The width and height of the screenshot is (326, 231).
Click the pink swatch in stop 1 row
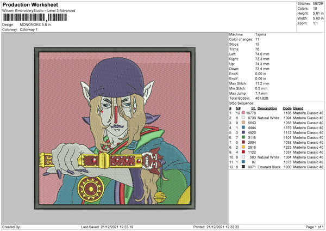(243, 113)
